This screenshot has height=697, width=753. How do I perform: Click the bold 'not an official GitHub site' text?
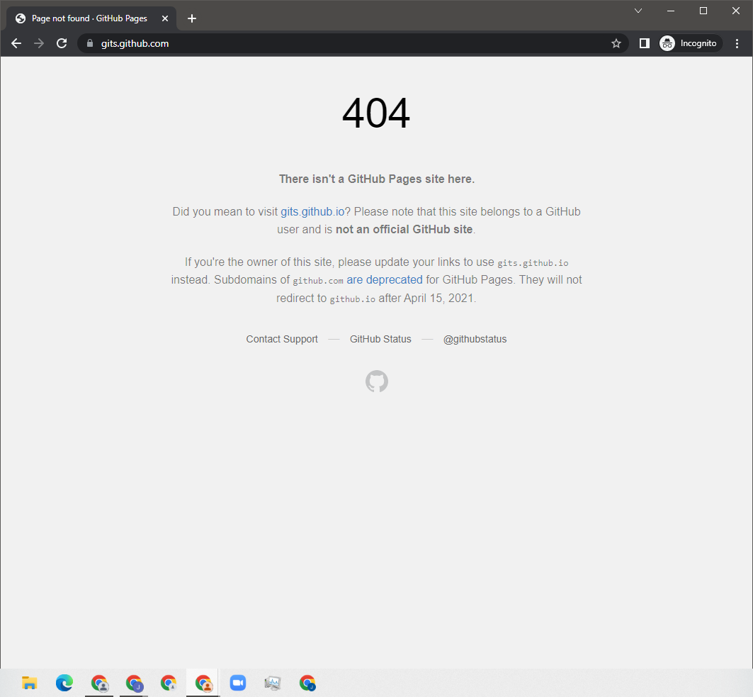[x=404, y=229]
